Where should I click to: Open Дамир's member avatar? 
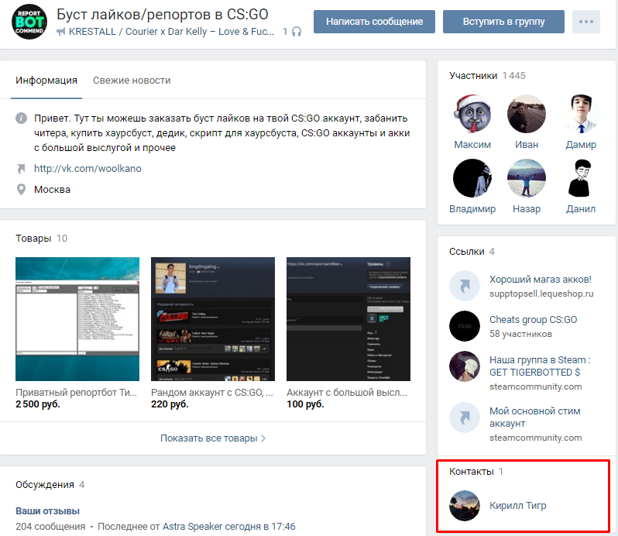tap(581, 114)
